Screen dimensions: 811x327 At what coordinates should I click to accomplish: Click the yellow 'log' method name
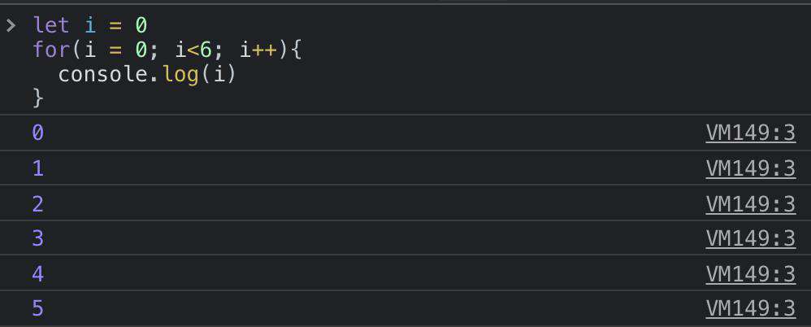180,76
